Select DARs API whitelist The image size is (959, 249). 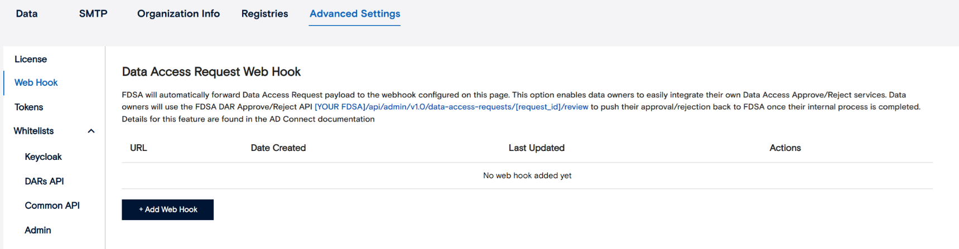pos(45,181)
